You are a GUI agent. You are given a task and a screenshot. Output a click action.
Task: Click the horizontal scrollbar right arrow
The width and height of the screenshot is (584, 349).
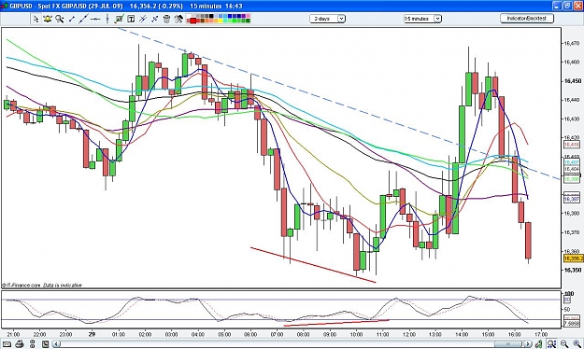tap(527, 343)
